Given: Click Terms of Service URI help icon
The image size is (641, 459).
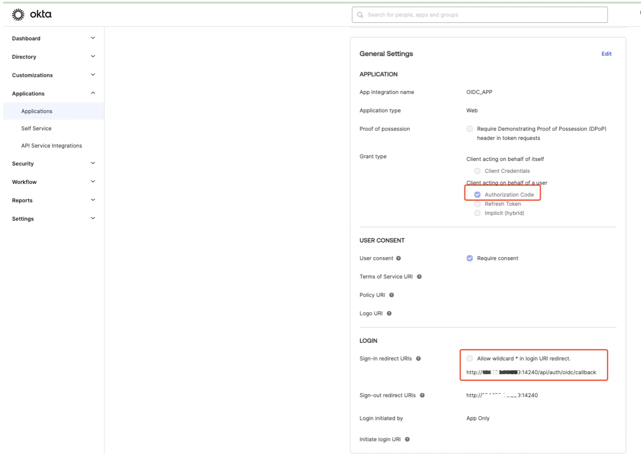Looking at the screenshot, I should (x=419, y=277).
